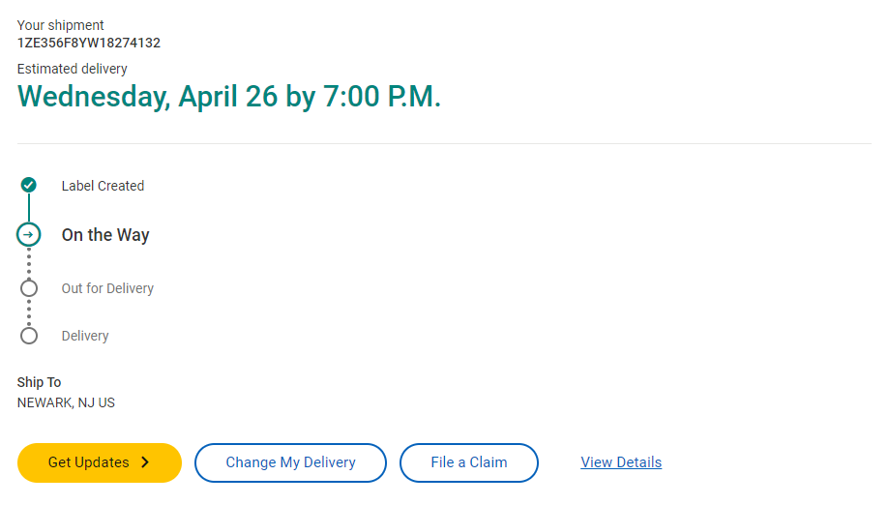
Task: Select the On the Way status text
Action: [105, 235]
